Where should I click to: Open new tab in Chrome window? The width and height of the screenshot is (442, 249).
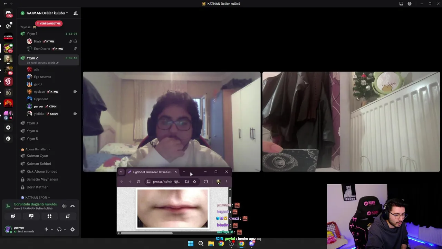point(184,172)
